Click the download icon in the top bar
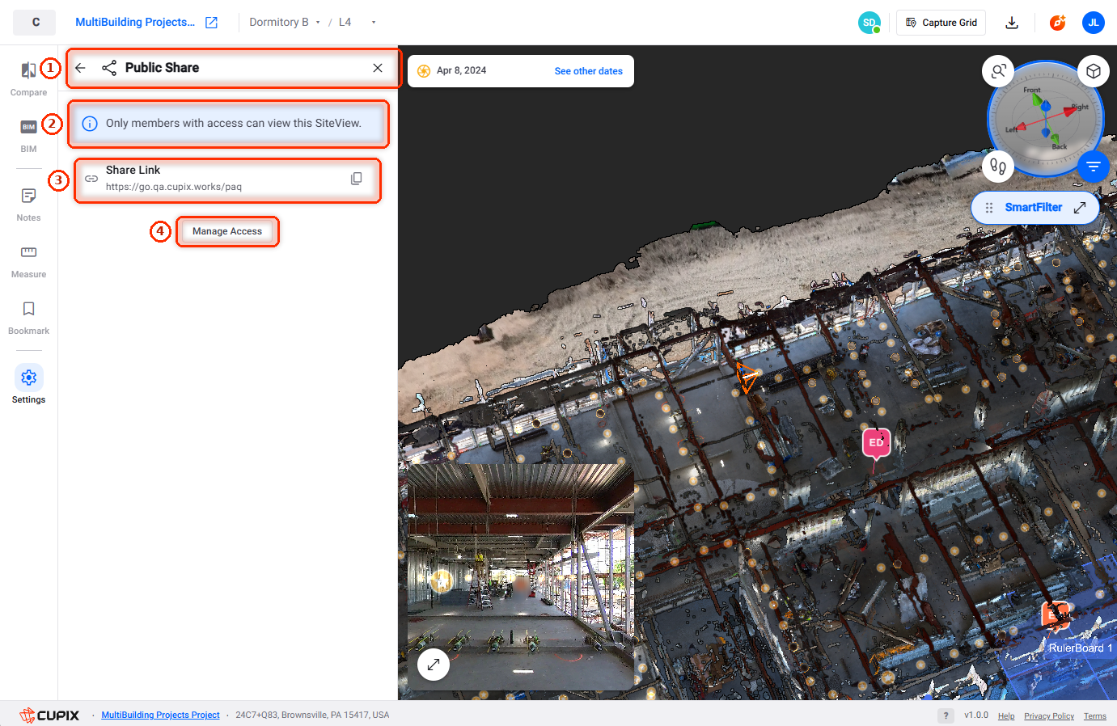Viewport: 1117px width, 726px height. pyautogui.click(x=1012, y=23)
